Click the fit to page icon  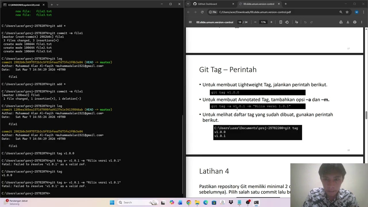(x=281, y=22)
